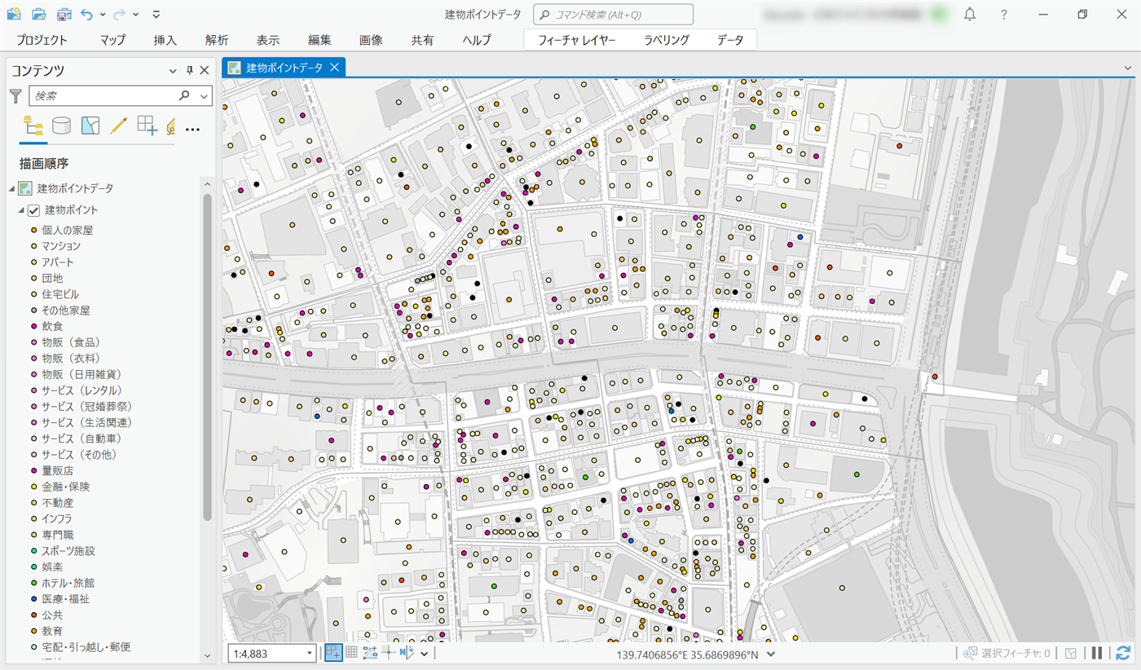
Task: Click the orange 個人の家屋 legend symbol
Action: 33,230
